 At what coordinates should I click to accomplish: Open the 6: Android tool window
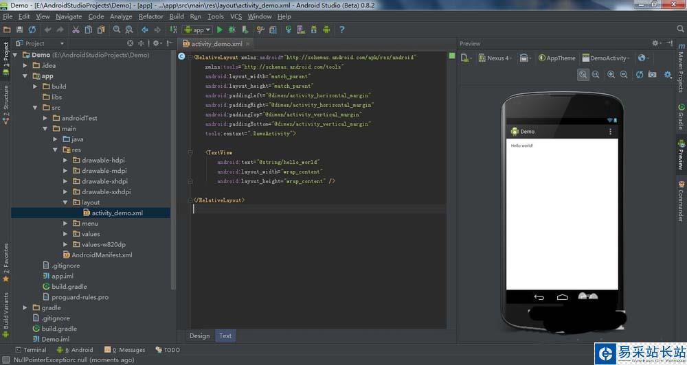(x=75, y=350)
